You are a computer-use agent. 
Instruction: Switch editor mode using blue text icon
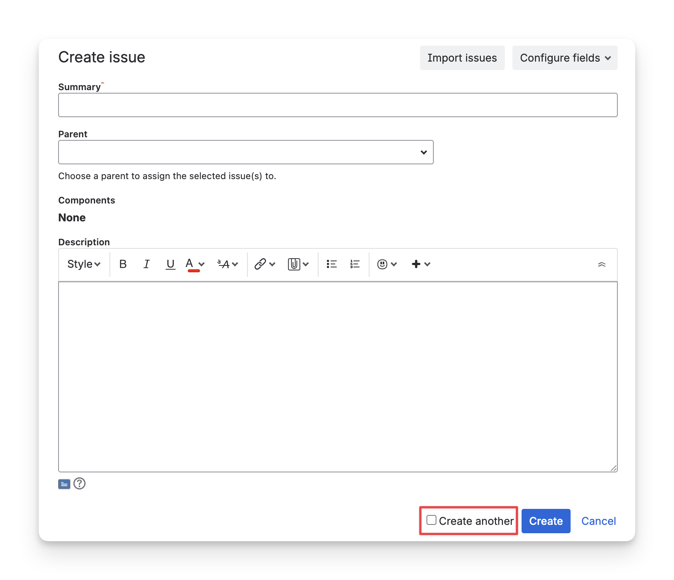pyautogui.click(x=64, y=484)
